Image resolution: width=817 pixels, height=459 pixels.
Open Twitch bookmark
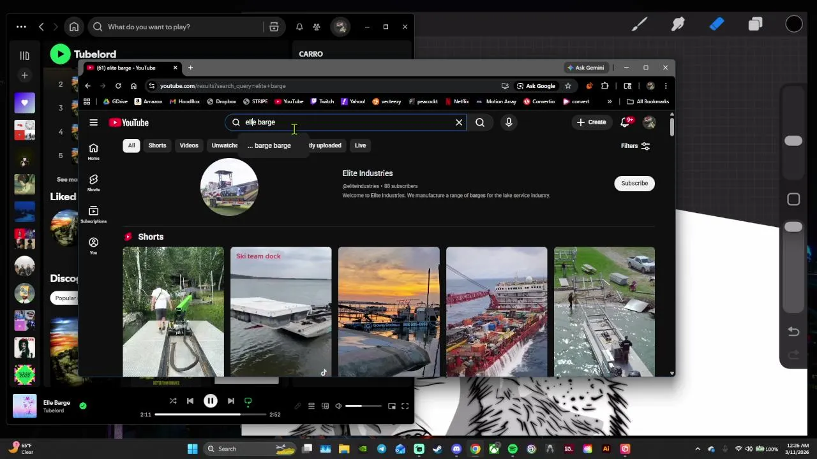[x=322, y=101]
